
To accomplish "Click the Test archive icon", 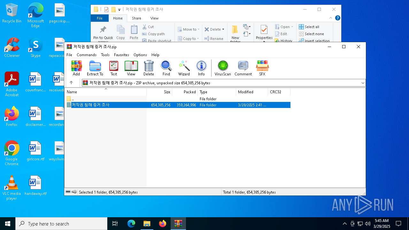I will point(114,68).
